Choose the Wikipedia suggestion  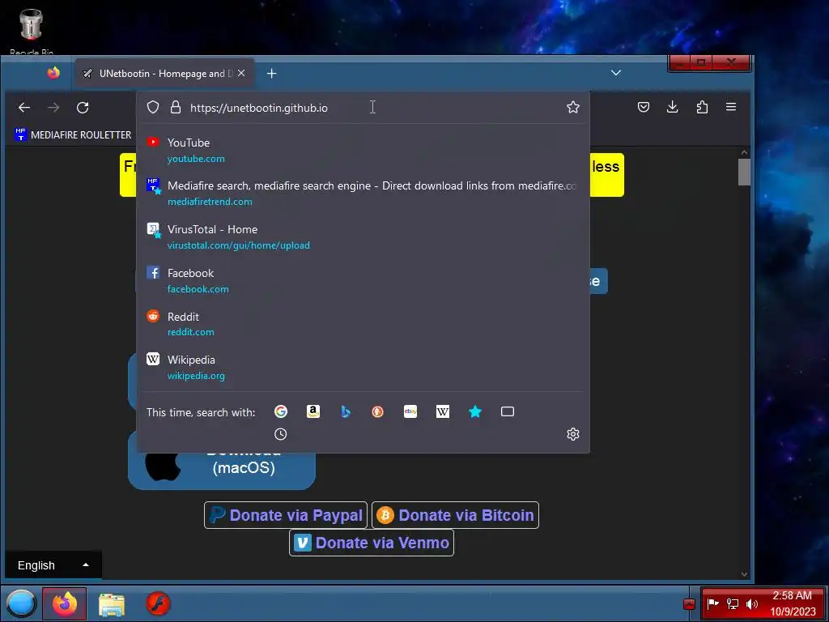pyautogui.click(x=363, y=368)
